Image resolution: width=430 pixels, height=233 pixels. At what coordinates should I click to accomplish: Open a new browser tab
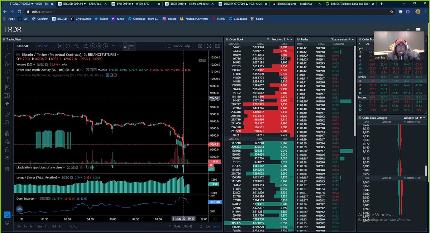coord(381,4)
